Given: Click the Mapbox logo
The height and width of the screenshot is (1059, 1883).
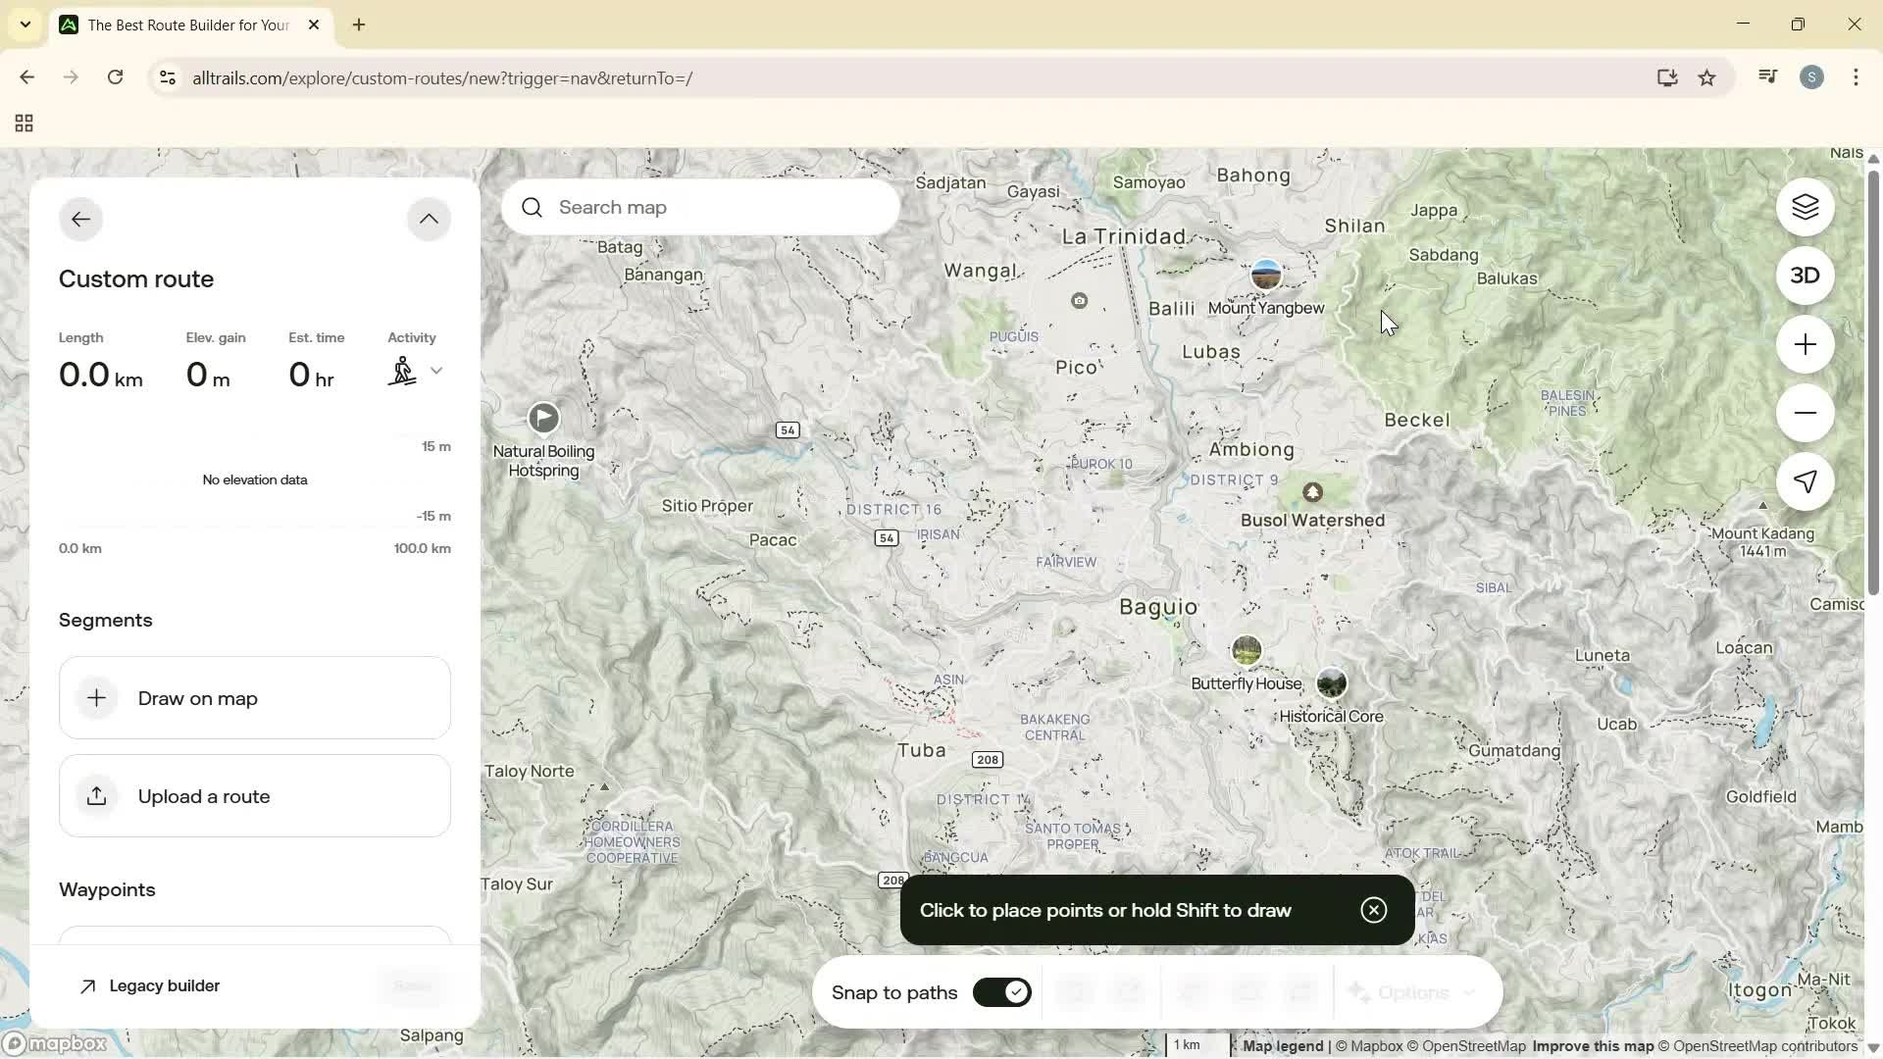Looking at the screenshot, I should [x=56, y=1043].
